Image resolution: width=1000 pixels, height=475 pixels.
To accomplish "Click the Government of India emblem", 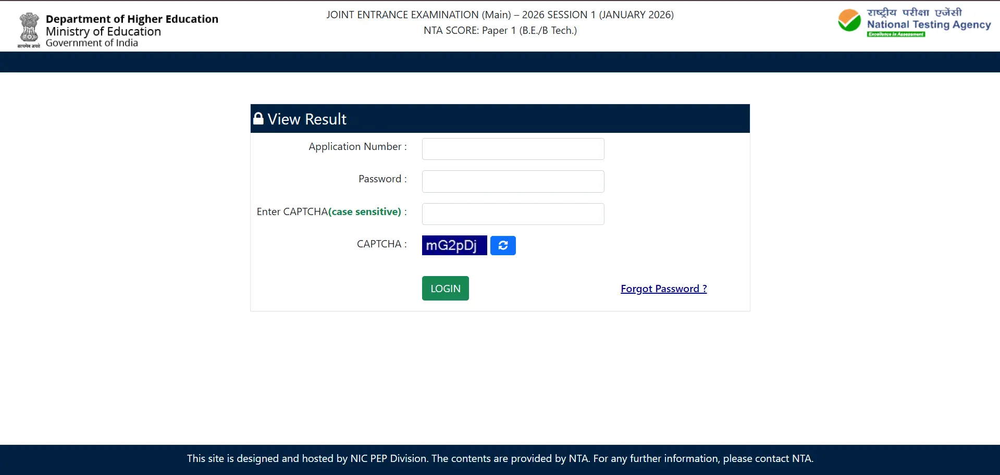I will (x=29, y=30).
